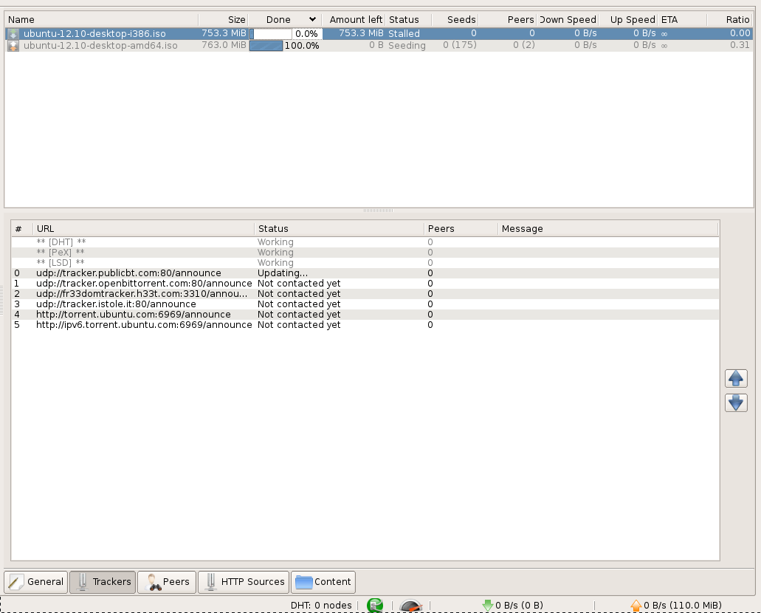Sort torrents by ETA column header
761x613 pixels.
tap(682, 19)
